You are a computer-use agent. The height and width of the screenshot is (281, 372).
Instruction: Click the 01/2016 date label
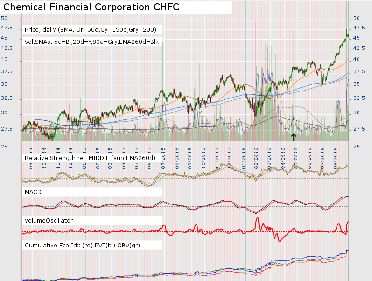(x=244, y=158)
